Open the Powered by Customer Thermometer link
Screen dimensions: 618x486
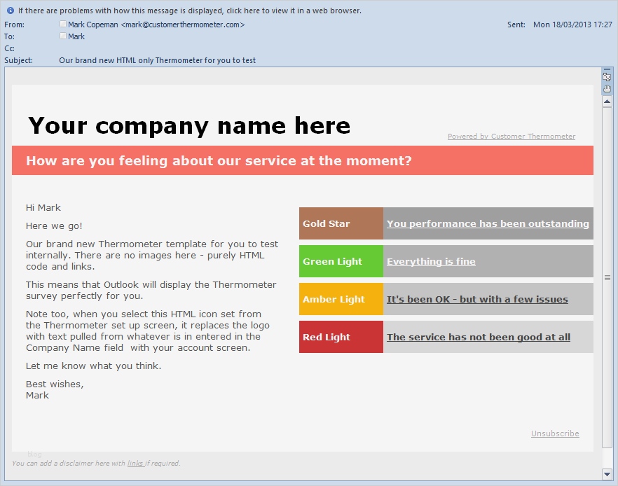pyautogui.click(x=511, y=137)
